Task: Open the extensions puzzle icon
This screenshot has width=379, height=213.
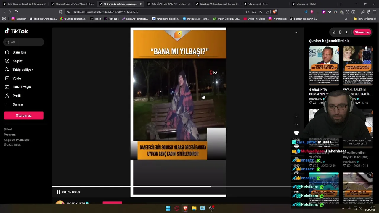Action: coord(348,12)
